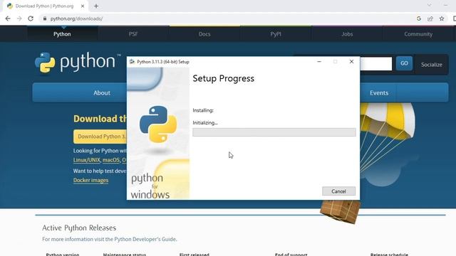Open the Python Developer's Guide link
The height and width of the screenshot is (256, 456).
click(145, 239)
